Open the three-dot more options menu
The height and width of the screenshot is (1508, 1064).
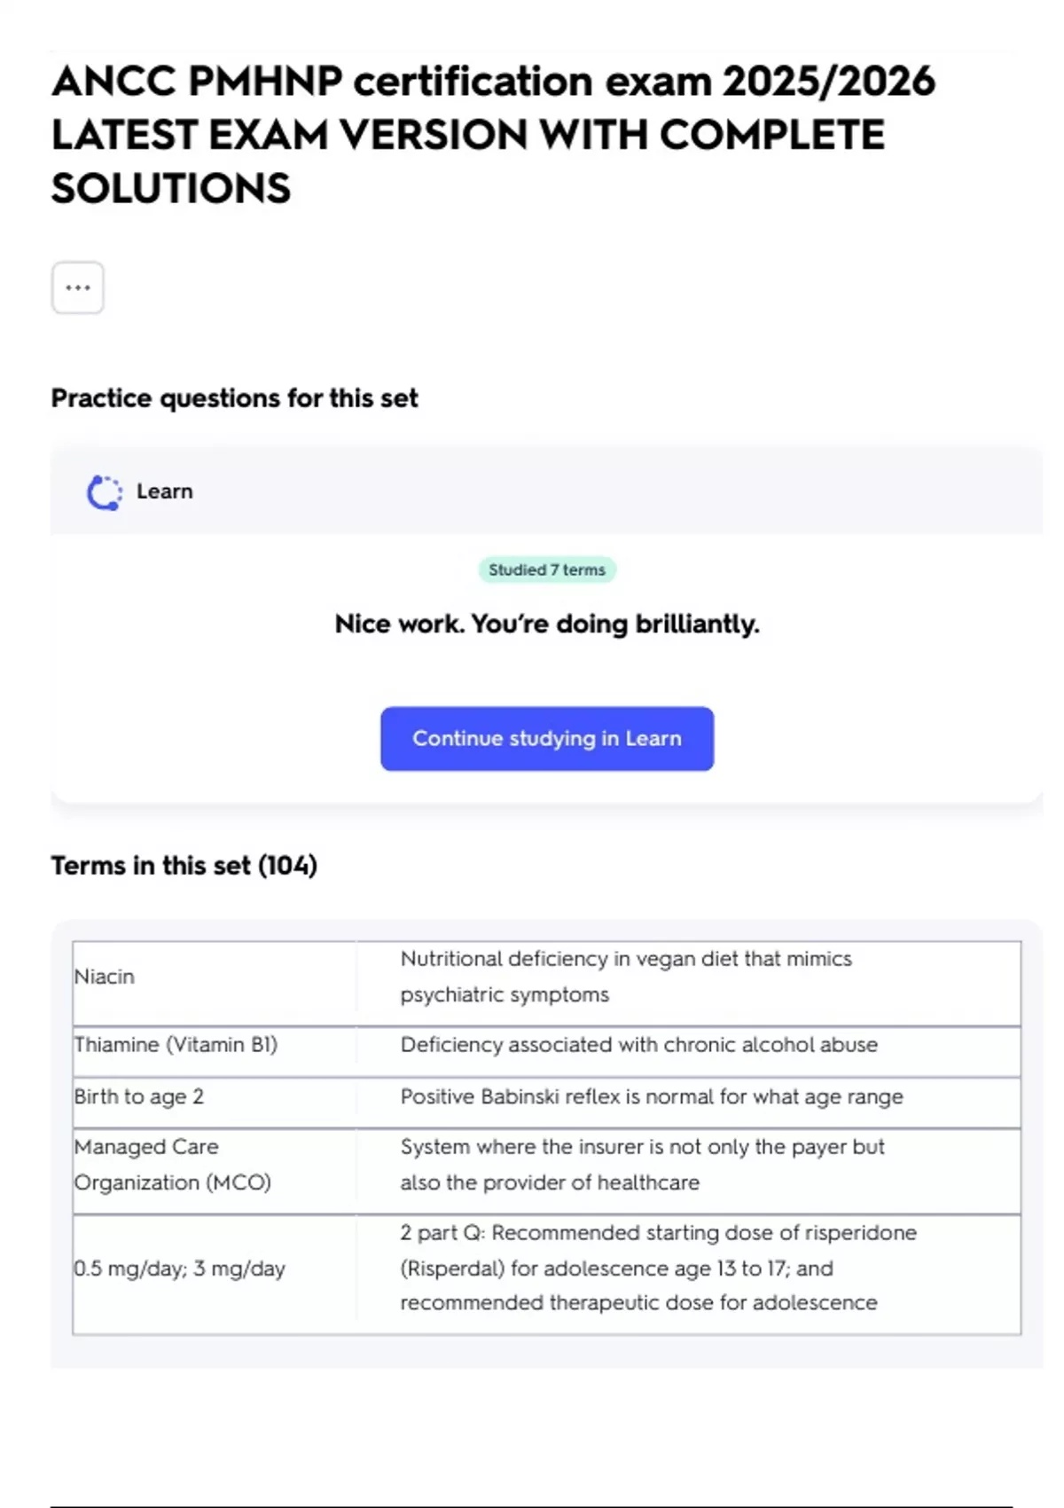78,287
